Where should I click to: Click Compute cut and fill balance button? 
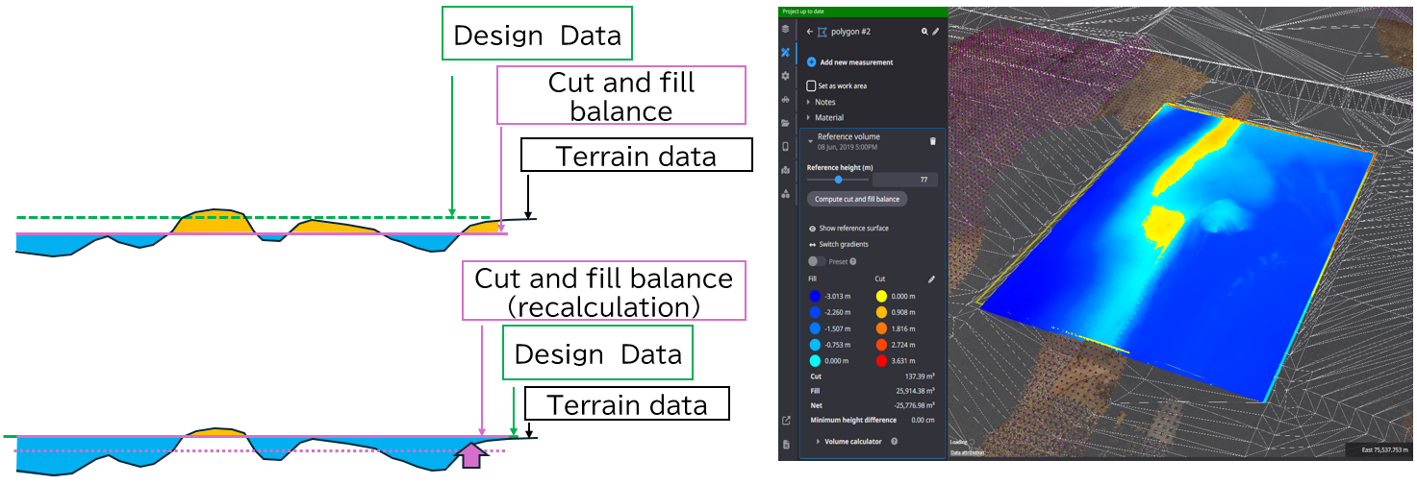tap(856, 199)
